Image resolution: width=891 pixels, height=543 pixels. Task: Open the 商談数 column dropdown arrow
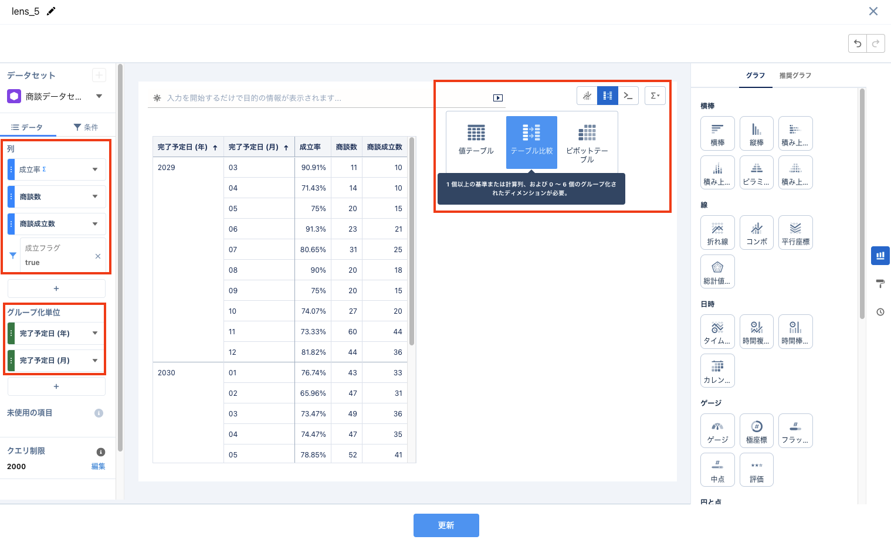(x=95, y=196)
